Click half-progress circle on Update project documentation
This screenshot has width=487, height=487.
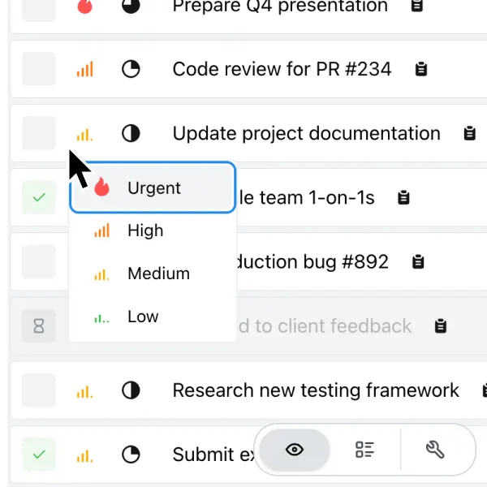click(131, 133)
